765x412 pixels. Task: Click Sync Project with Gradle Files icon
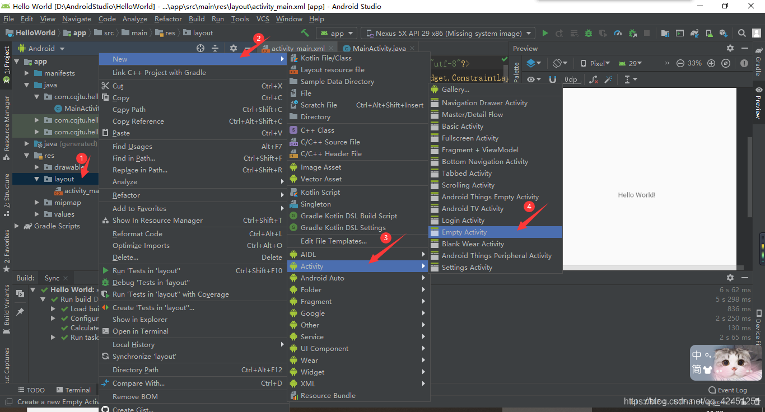694,33
